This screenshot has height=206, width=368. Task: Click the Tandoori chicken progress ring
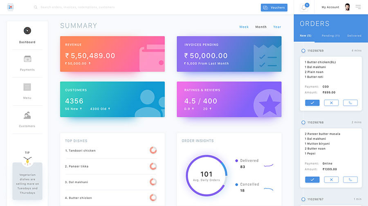(153, 151)
